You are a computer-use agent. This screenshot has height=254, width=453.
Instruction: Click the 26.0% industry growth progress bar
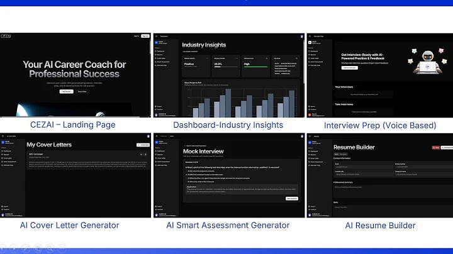(x=226, y=67)
